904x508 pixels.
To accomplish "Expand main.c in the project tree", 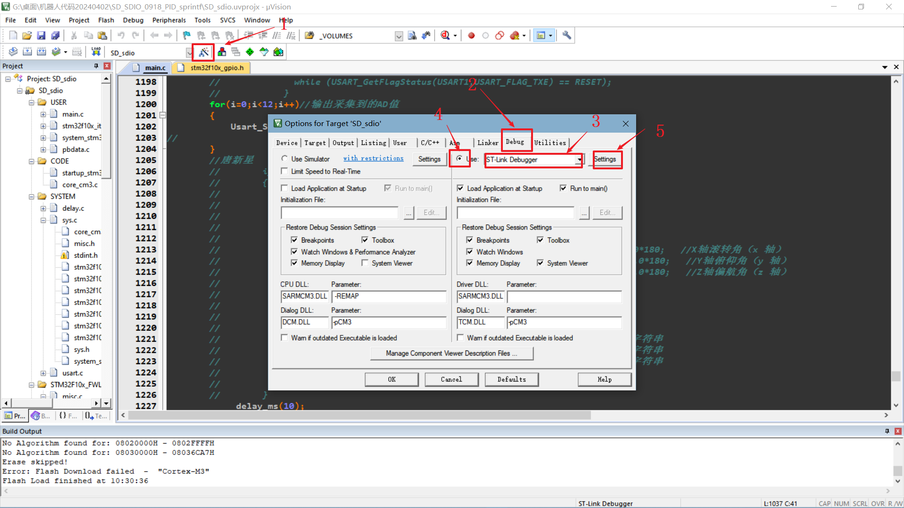I will coord(43,114).
